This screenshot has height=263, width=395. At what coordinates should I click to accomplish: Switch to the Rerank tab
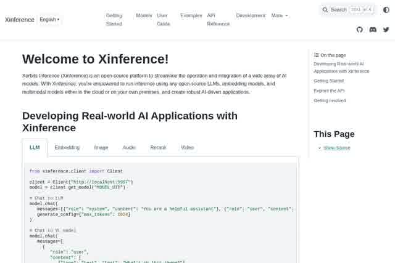pyautogui.click(x=158, y=148)
